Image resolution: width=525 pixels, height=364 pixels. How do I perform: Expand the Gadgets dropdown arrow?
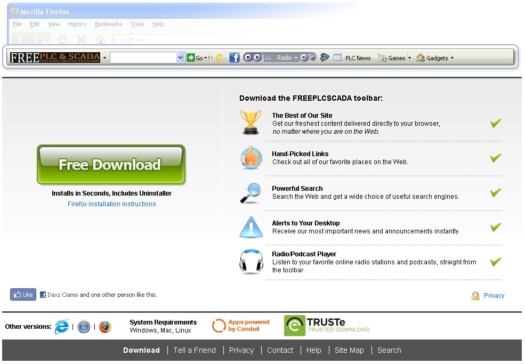pos(452,58)
